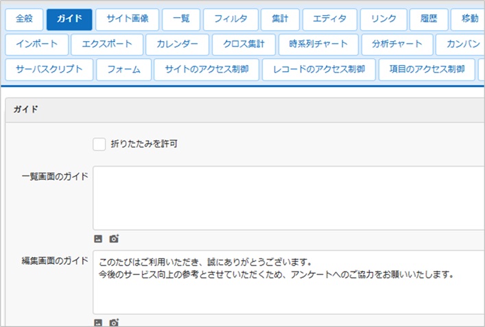Click the insert image icon under 編集画面のガイド

click(98, 322)
